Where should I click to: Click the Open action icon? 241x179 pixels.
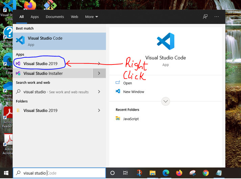point(118,83)
